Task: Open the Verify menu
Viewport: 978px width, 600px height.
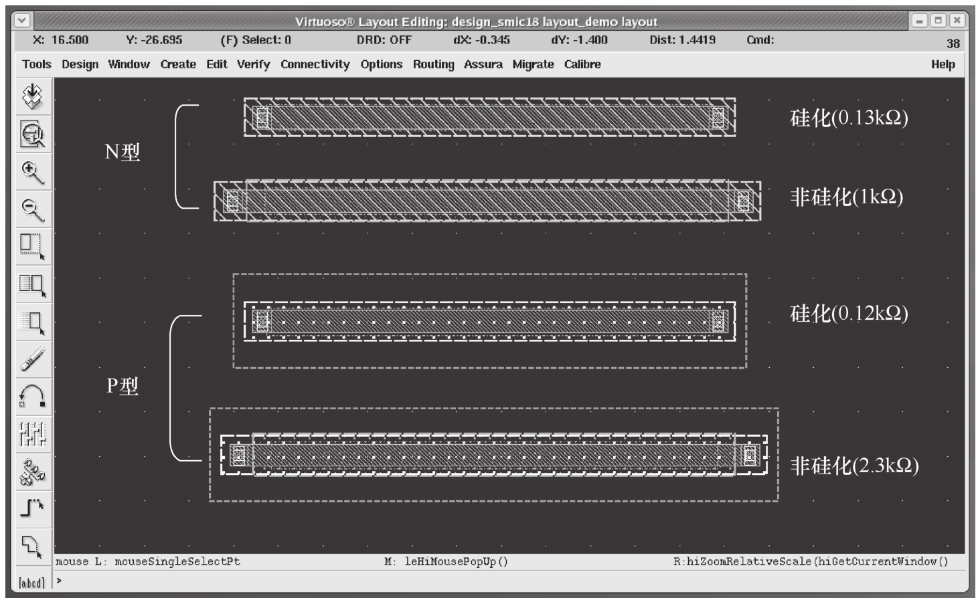Action: [254, 64]
